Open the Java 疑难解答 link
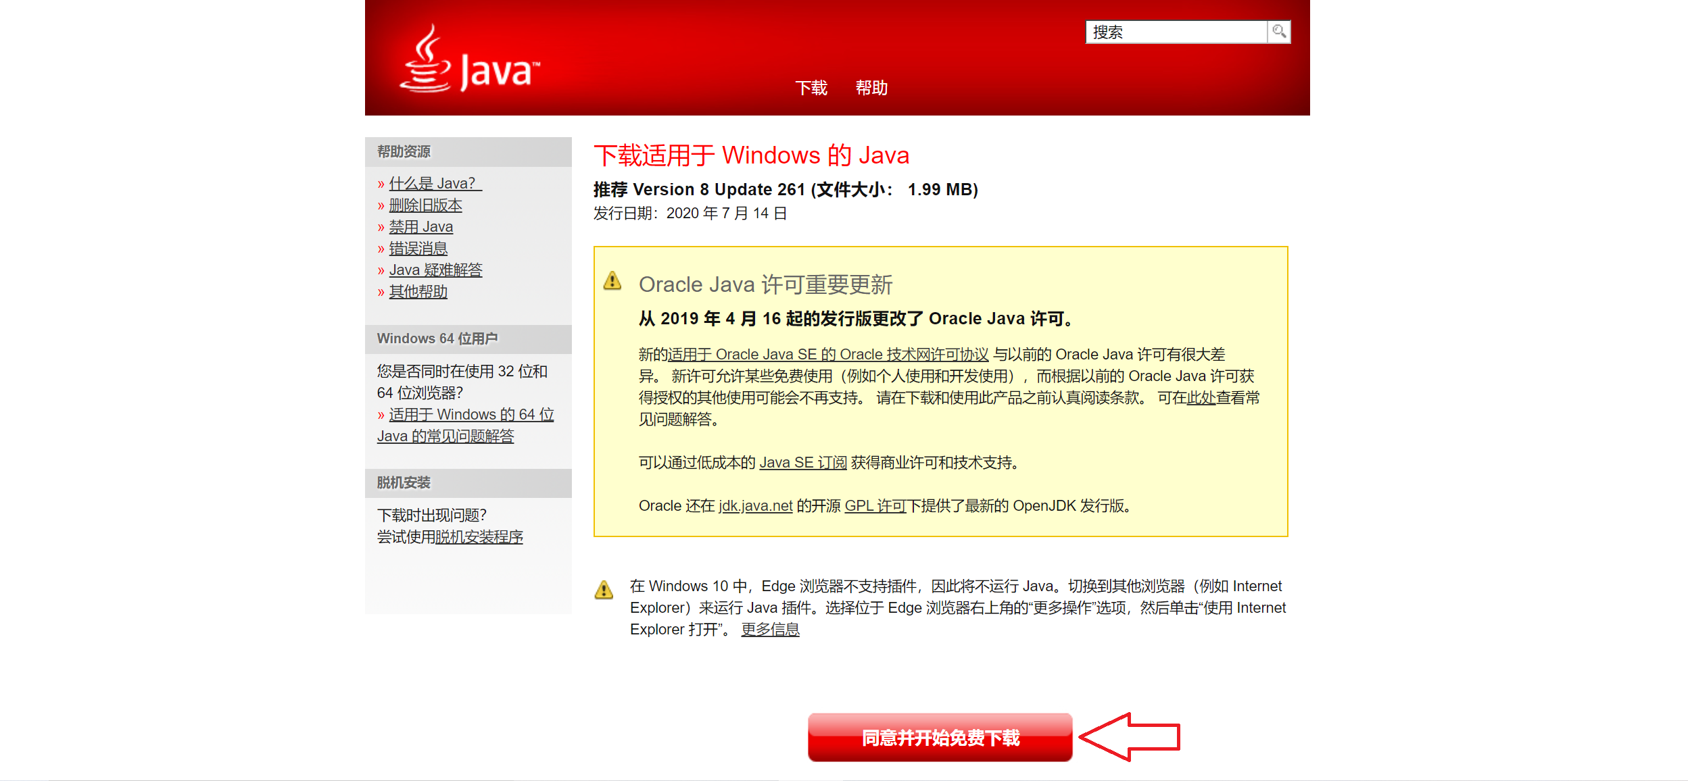 tap(436, 270)
